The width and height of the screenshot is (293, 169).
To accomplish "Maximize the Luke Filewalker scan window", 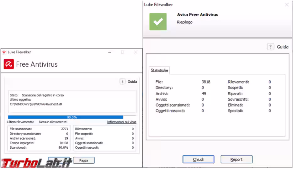I will pos(123,52).
